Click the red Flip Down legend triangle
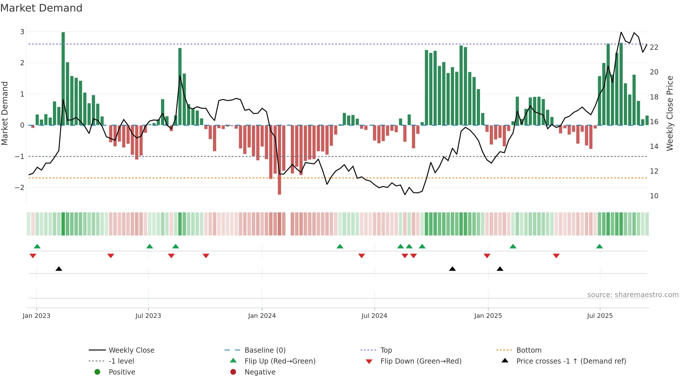 (369, 362)
